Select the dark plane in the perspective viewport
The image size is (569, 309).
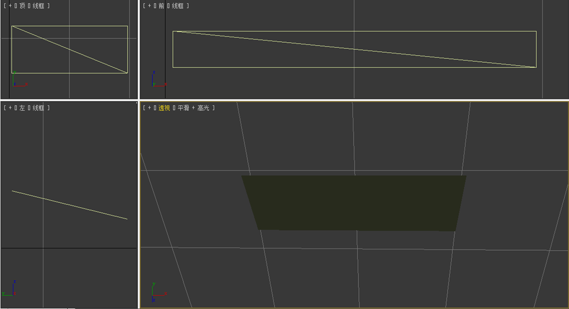point(354,203)
